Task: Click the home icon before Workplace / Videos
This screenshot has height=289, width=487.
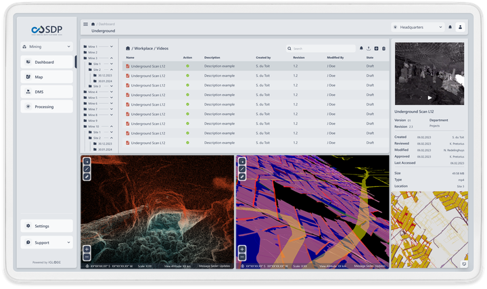Action: pos(128,49)
